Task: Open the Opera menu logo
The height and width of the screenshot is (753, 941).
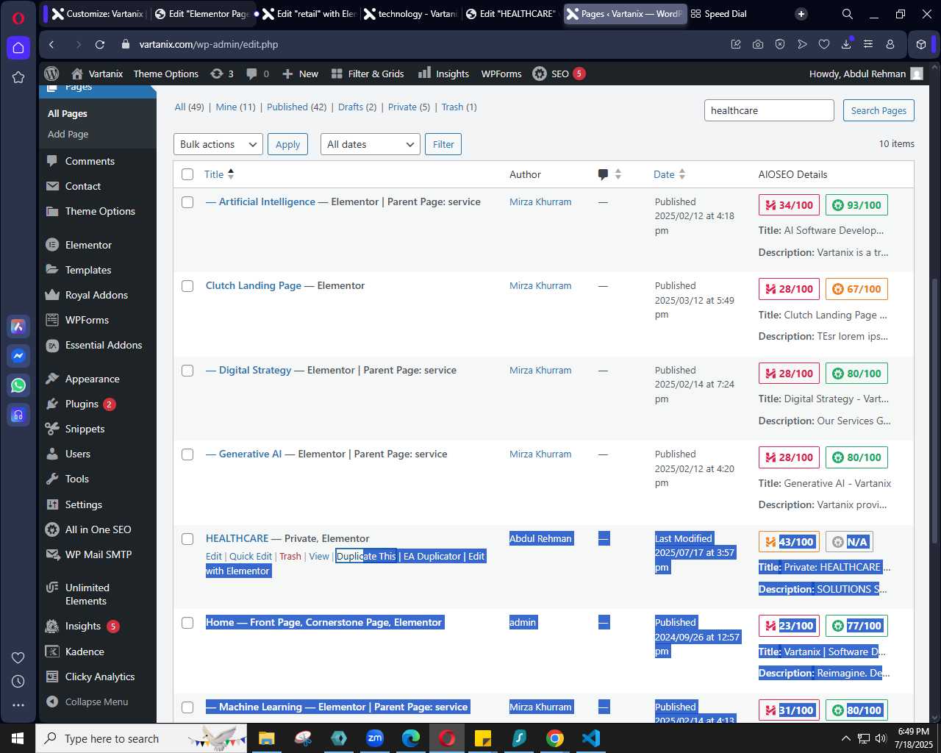Action: pyautogui.click(x=18, y=18)
